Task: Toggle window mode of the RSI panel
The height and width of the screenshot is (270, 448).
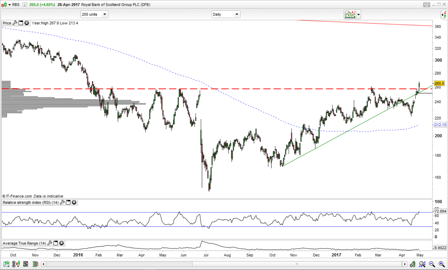Action: [x=68, y=202]
